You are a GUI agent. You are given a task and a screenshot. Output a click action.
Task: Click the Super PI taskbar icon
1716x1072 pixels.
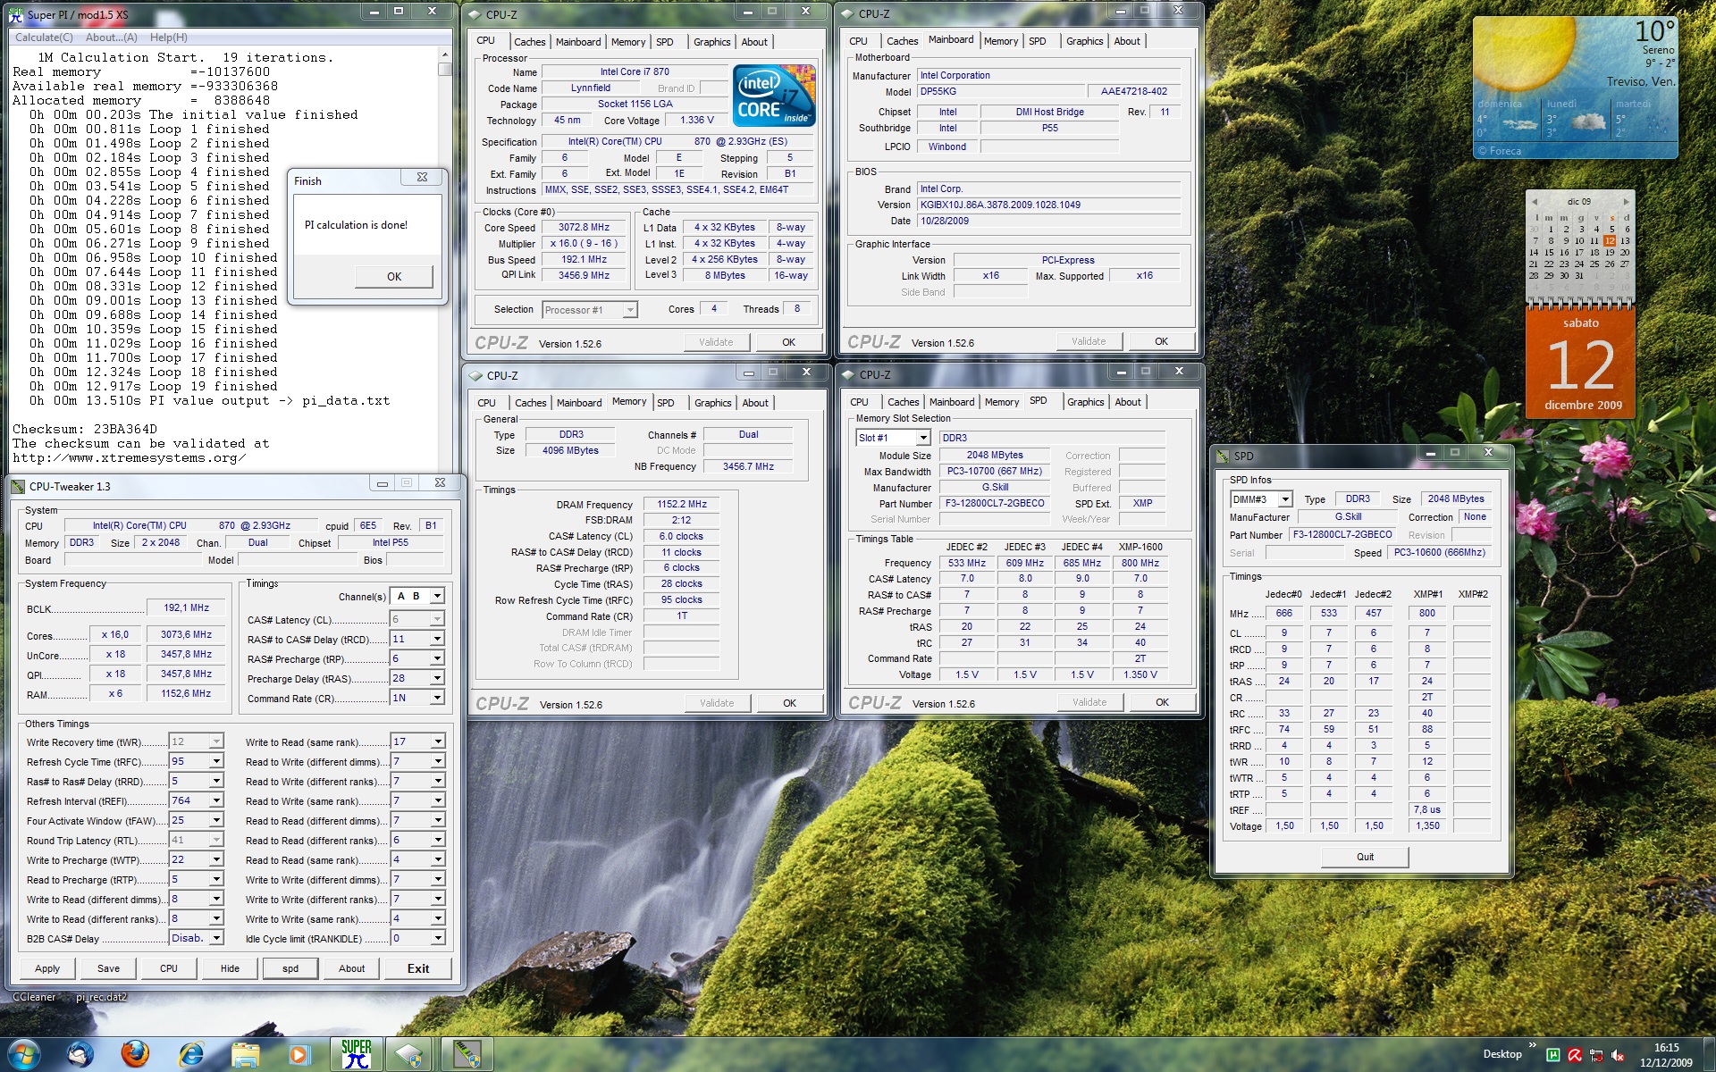(357, 1053)
